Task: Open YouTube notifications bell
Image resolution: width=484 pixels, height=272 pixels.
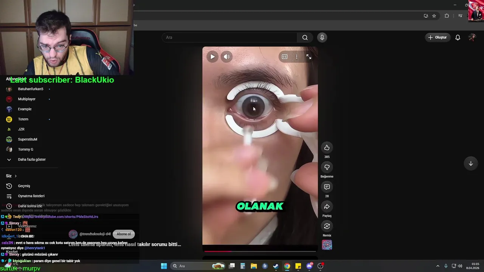Action: pos(458,37)
